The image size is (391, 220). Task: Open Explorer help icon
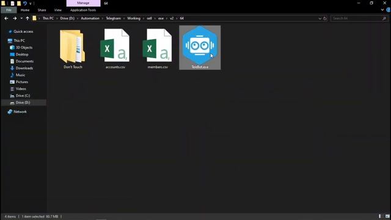[x=389, y=10]
